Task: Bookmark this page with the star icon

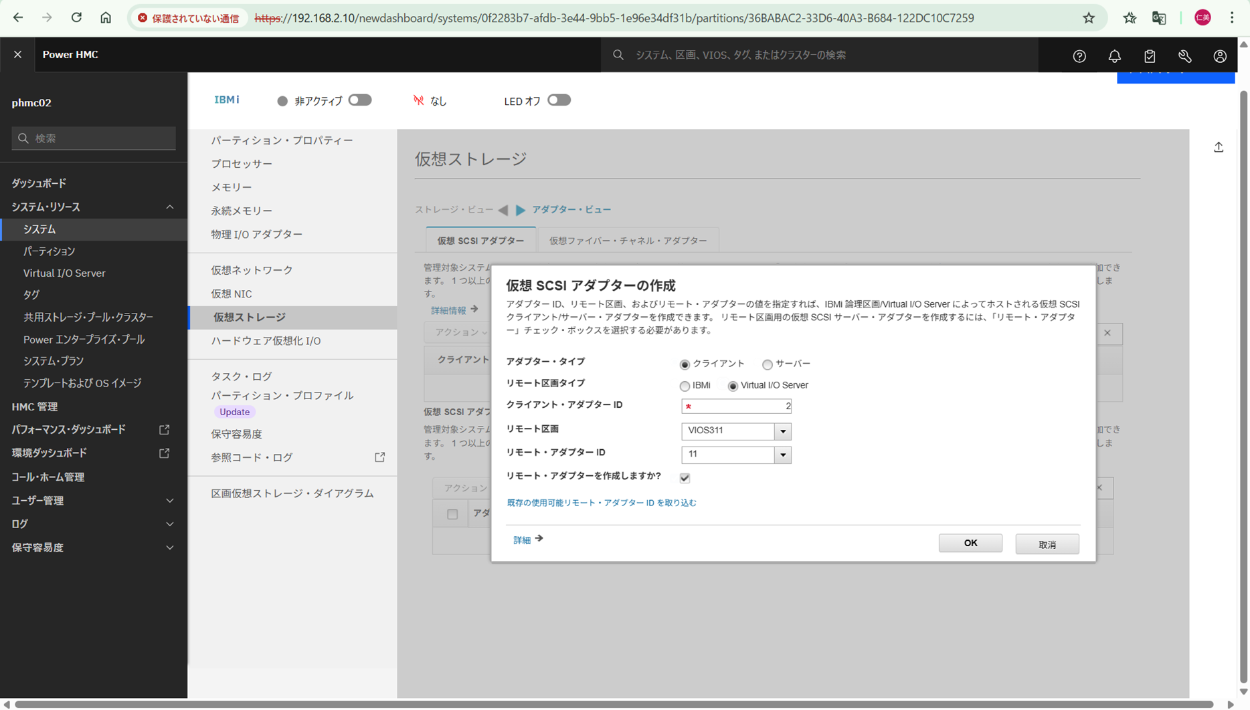Action: click(1089, 18)
